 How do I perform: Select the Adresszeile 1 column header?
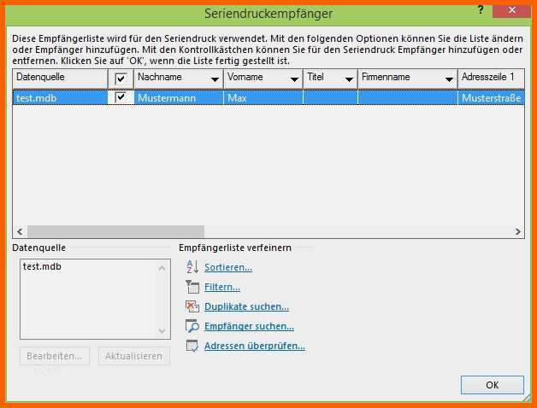coord(491,79)
